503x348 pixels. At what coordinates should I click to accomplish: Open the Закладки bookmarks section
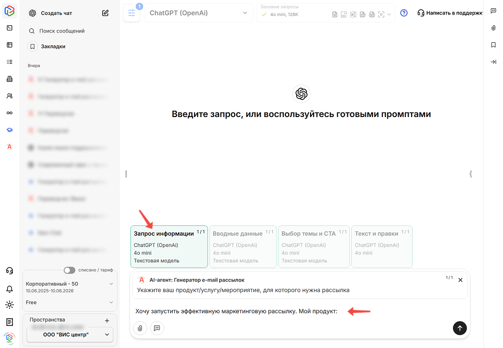(53, 46)
